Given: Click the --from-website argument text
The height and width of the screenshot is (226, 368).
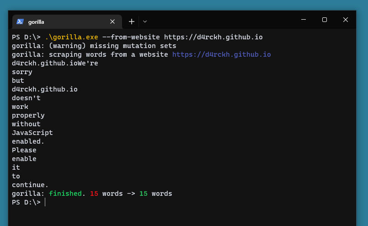Looking at the screenshot, I should 131,37.
